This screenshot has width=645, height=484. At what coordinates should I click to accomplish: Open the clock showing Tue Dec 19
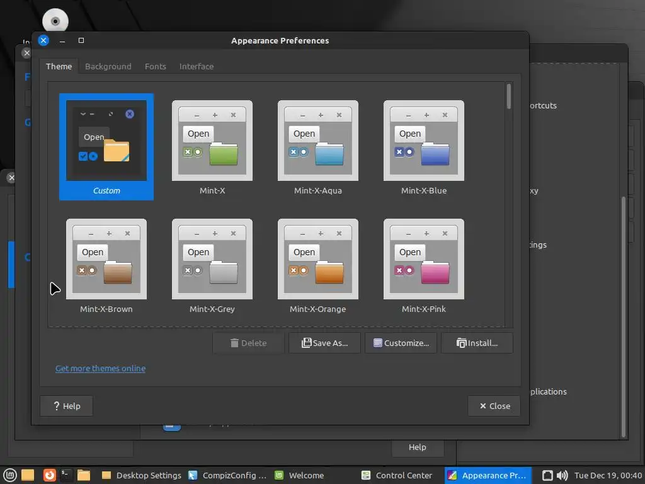608,475
